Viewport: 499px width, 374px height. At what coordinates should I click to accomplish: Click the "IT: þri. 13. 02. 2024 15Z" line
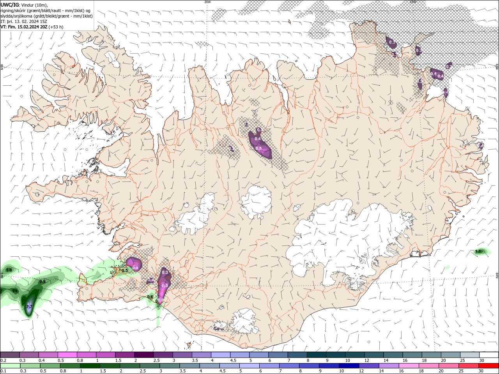(x=24, y=21)
